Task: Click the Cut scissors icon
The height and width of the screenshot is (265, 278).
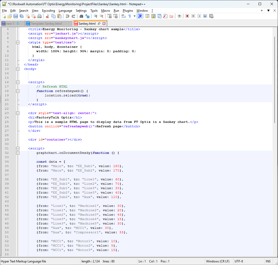Action: click(47, 16)
